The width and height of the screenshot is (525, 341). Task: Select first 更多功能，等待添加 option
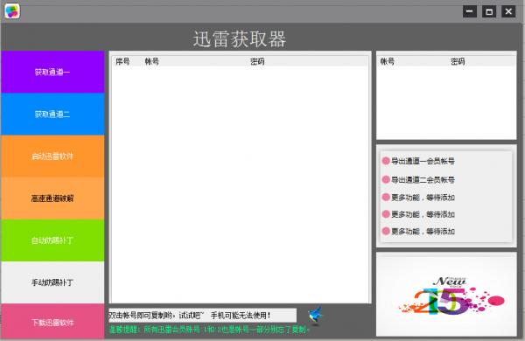[418, 197]
